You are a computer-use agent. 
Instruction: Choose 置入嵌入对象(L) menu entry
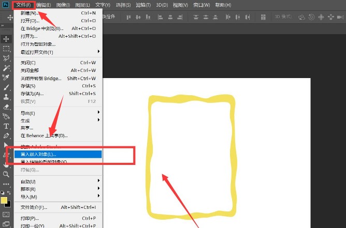coord(58,154)
